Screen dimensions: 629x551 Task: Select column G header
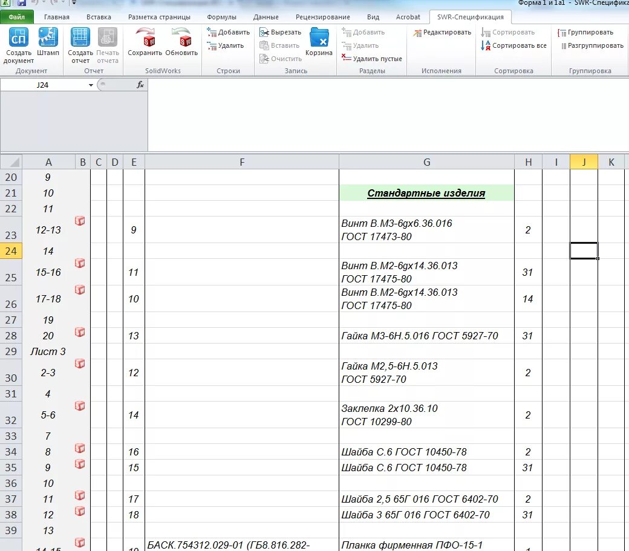(x=427, y=162)
